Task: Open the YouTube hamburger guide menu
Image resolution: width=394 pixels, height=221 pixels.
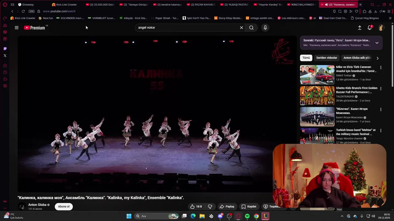Action: click(x=17, y=28)
